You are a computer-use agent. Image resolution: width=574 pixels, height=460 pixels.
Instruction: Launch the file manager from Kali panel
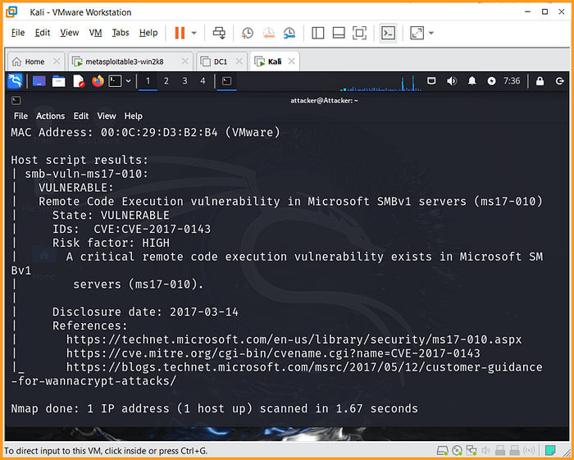coord(58,81)
